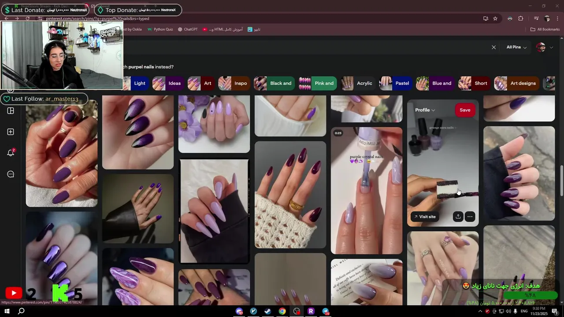The height and width of the screenshot is (317, 564).
Task: Reload the page in the browser
Action: click(x=28, y=18)
